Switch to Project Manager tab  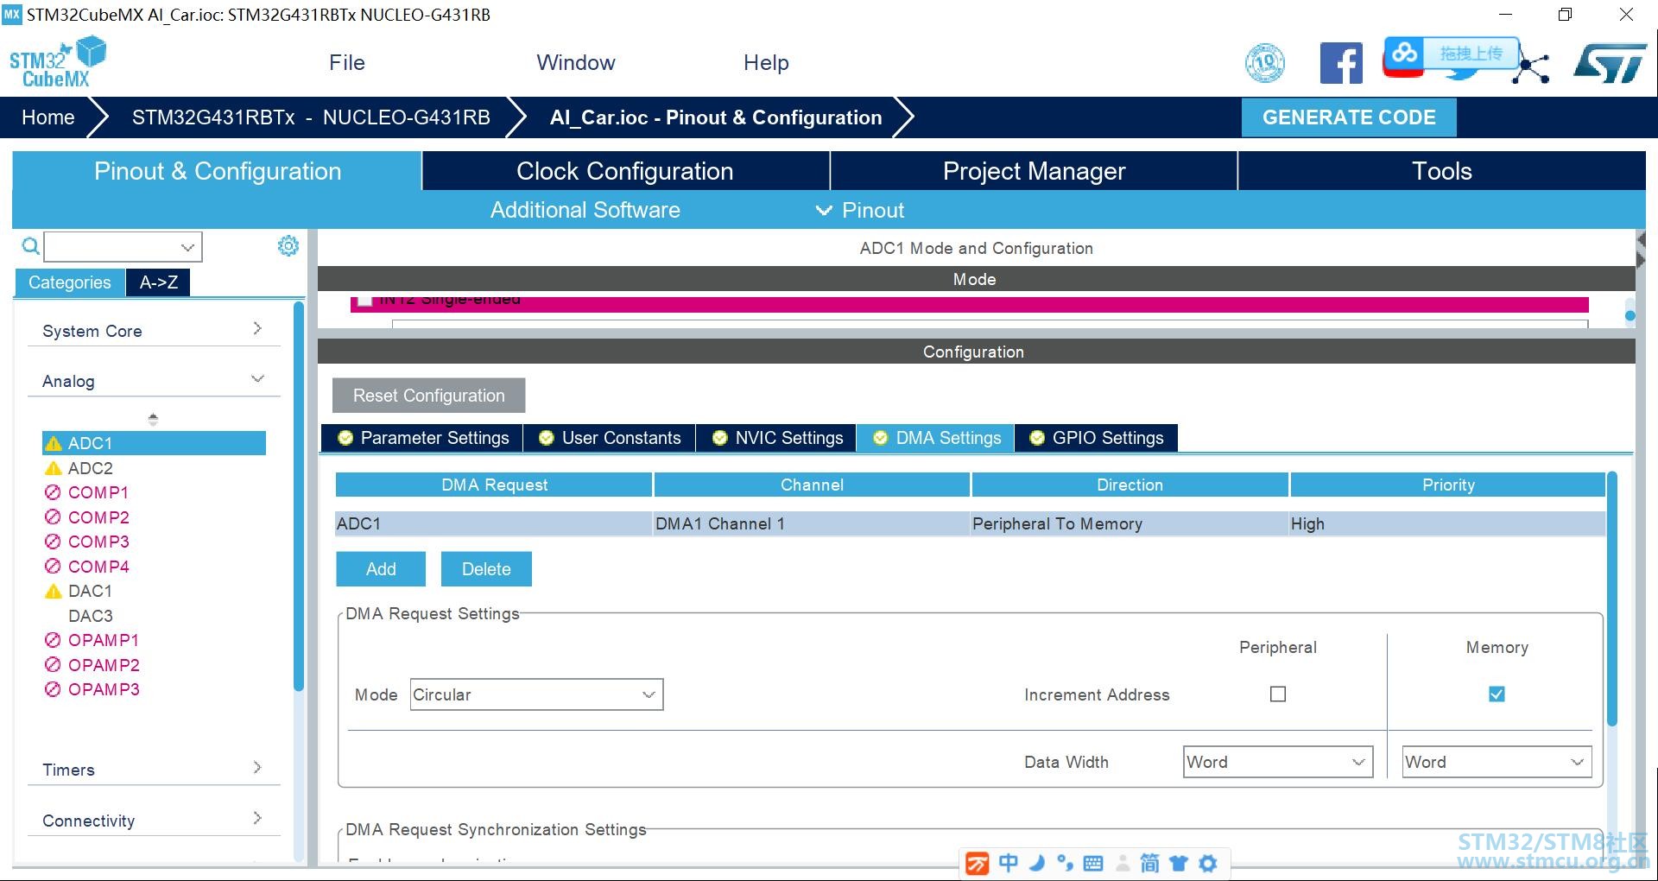1034,171
